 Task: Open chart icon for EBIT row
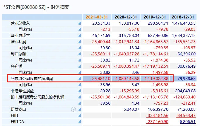click(79, 115)
